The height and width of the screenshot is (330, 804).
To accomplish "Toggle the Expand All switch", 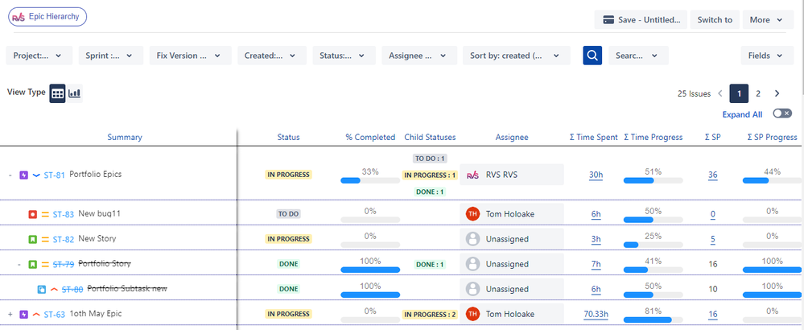I will (782, 113).
